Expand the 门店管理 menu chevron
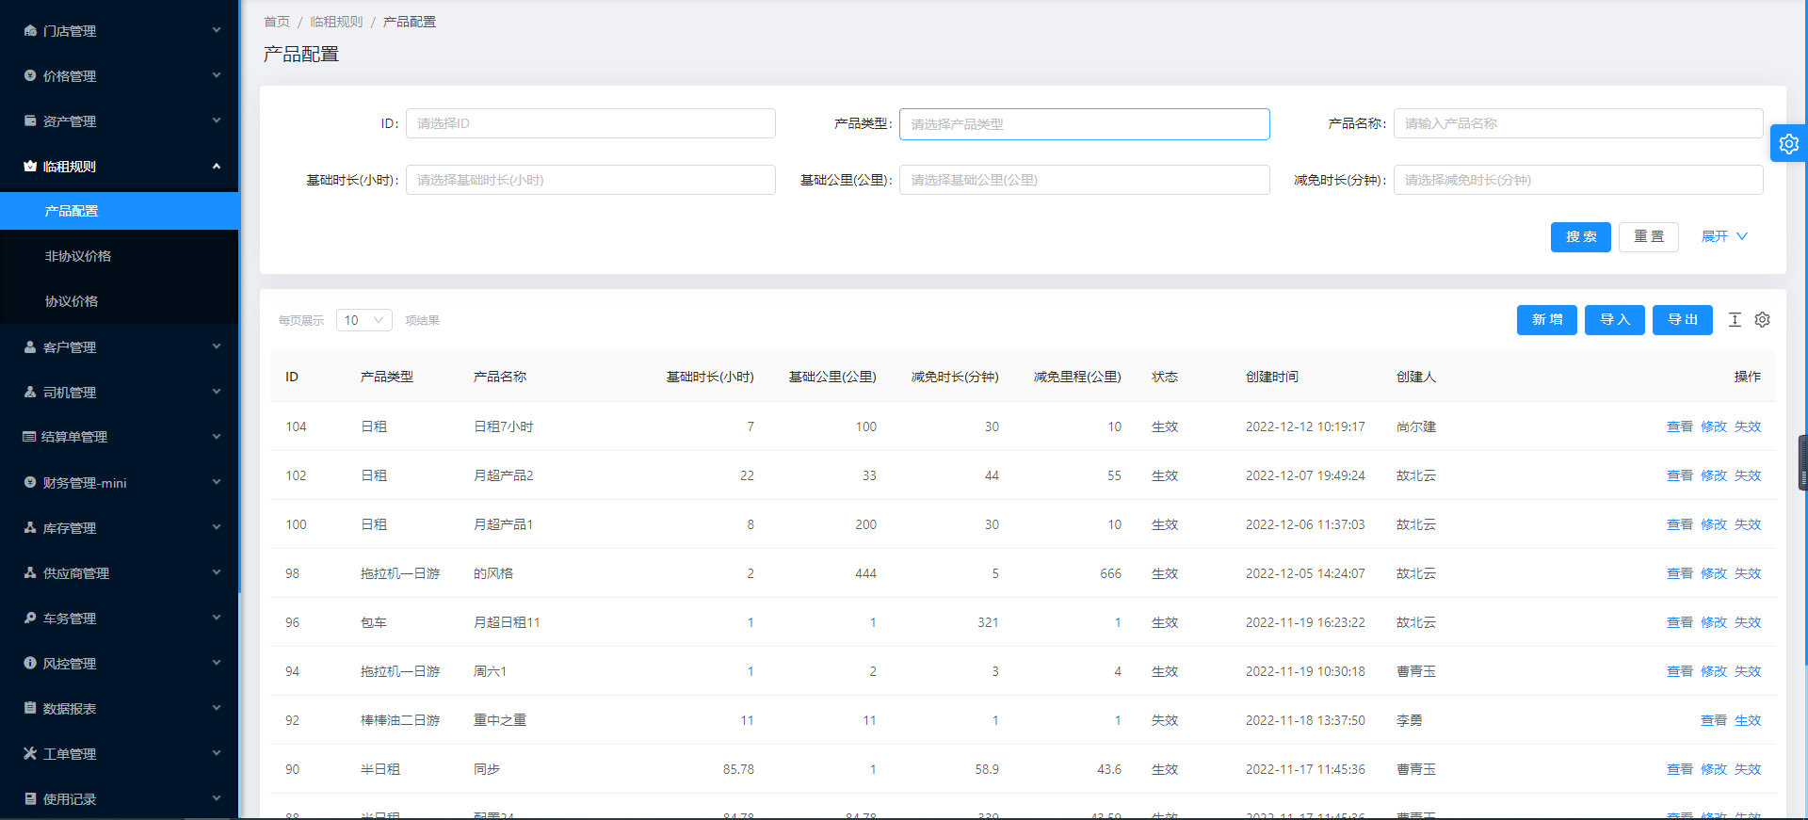The height and width of the screenshot is (820, 1808). pos(217,30)
